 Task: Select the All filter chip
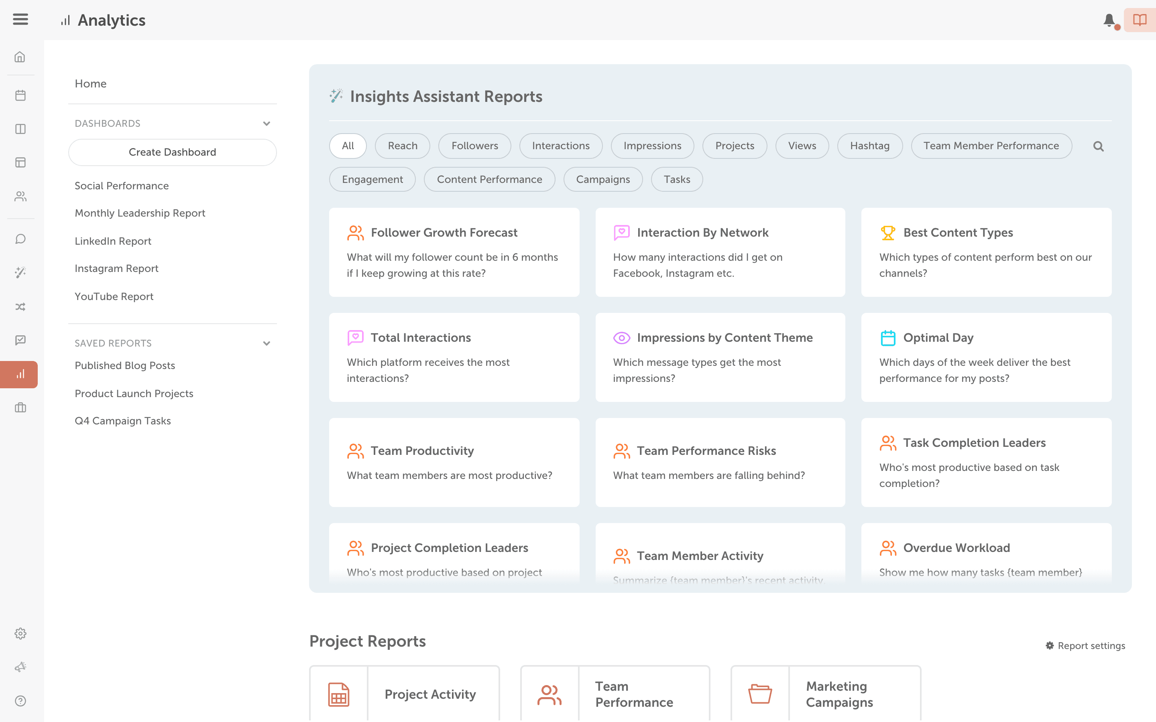[348, 146]
